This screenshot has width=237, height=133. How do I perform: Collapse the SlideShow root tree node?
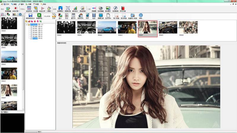(x=27, y=25)
